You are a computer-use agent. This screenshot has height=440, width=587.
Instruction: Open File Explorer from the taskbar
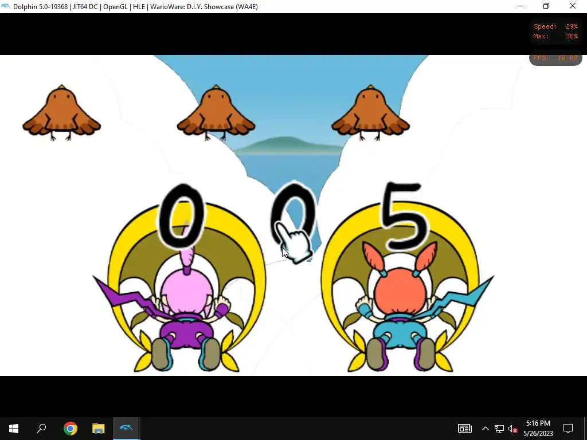point(98,429)
